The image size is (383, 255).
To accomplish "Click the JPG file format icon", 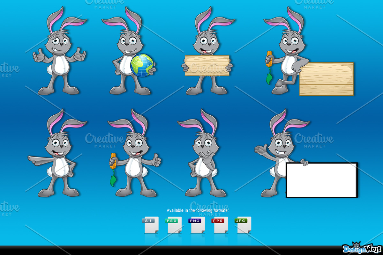I will click(x=243, y=225).
